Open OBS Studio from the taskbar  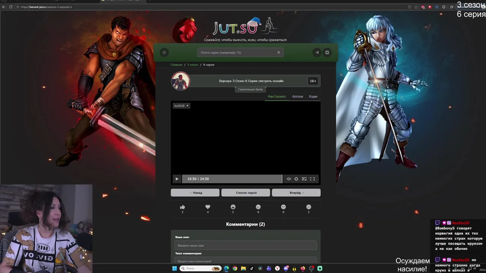311,268
